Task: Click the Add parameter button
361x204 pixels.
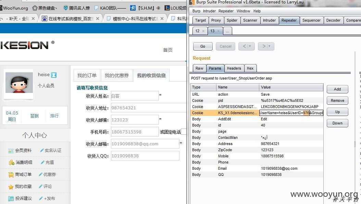Action: [337, 89]
